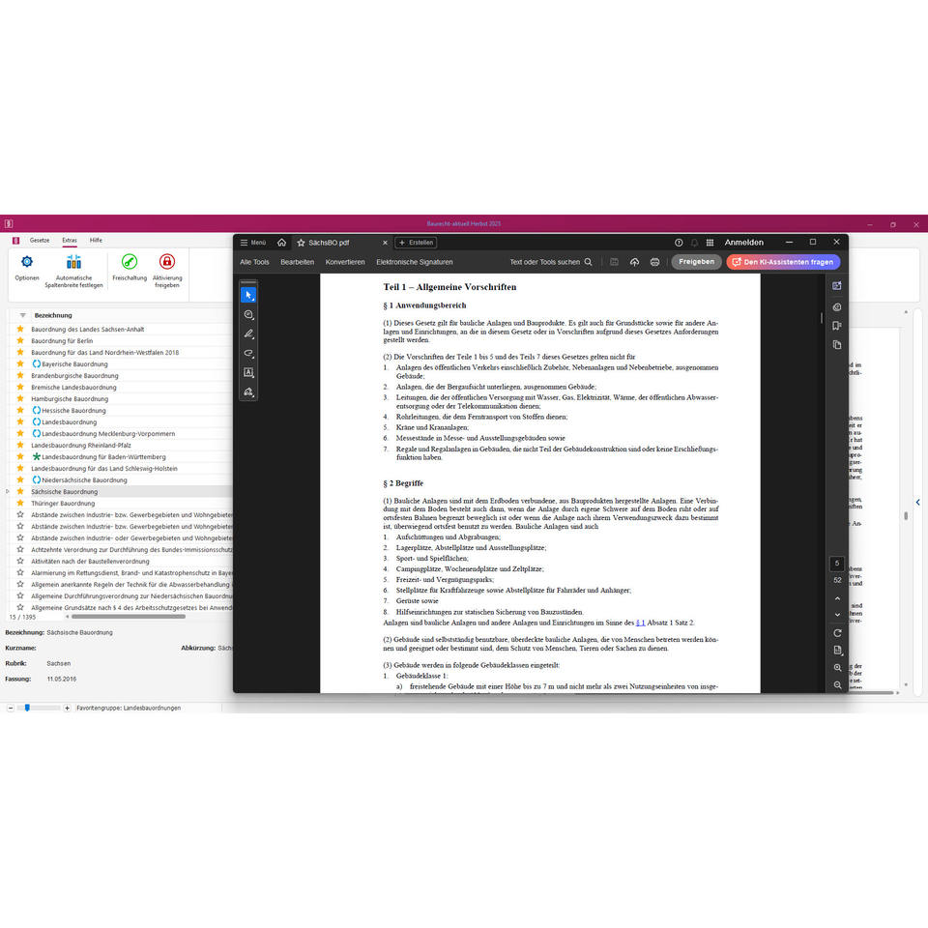Toggle favorite star for Aktivitäten nach der Baustellenverordnung

20,561
